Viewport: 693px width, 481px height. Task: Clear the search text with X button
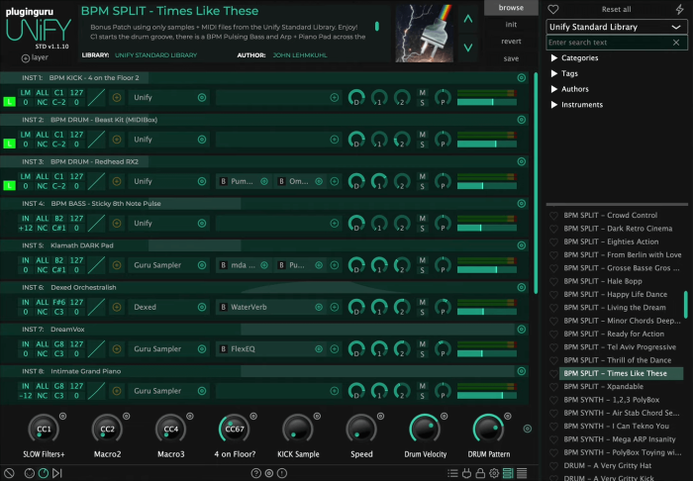pos(676,43)
